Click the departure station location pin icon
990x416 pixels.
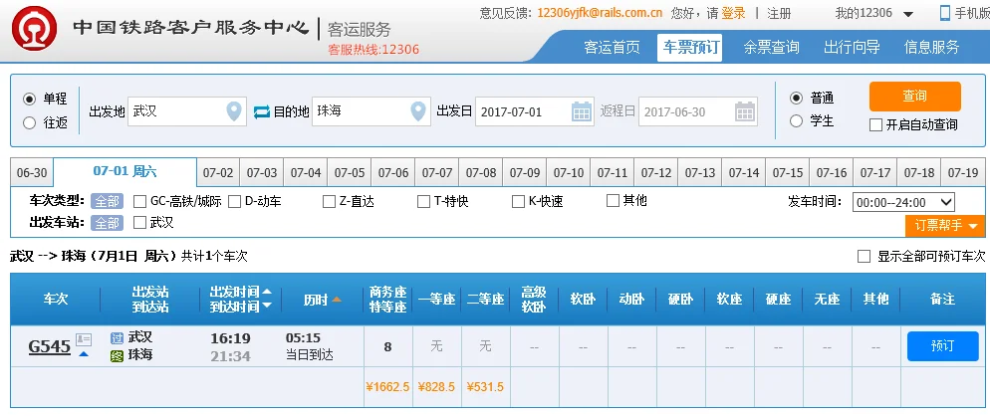[x=234, y=111]
